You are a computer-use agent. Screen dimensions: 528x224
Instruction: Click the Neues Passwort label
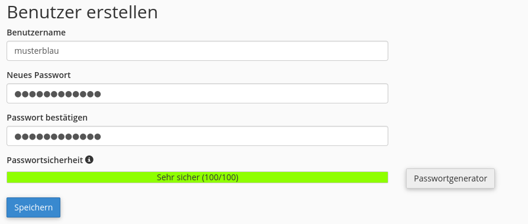(x=38, y=75)
